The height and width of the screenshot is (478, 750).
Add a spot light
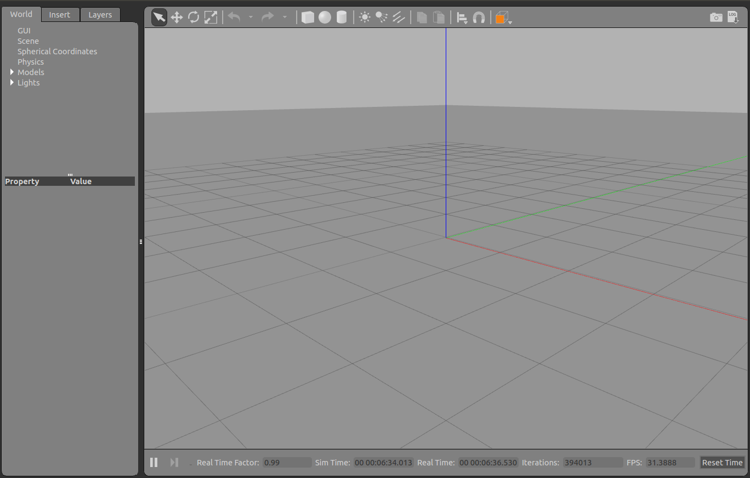click(x=382, y=18)
